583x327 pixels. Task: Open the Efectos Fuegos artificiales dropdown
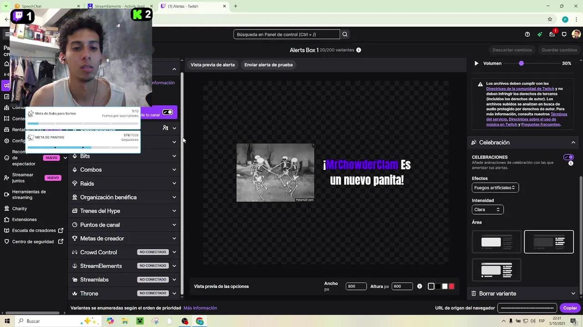[x=495, y=188]
